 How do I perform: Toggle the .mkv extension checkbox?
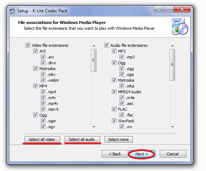click(43, 74)
